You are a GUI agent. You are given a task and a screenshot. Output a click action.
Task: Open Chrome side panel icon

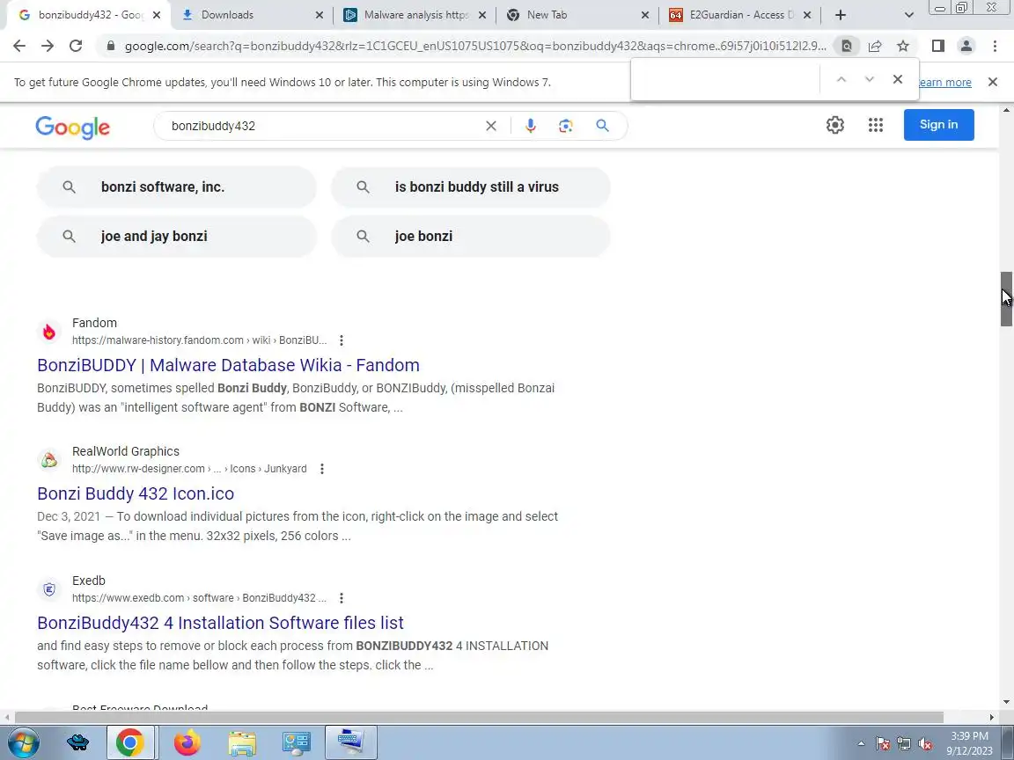point(937,46)
